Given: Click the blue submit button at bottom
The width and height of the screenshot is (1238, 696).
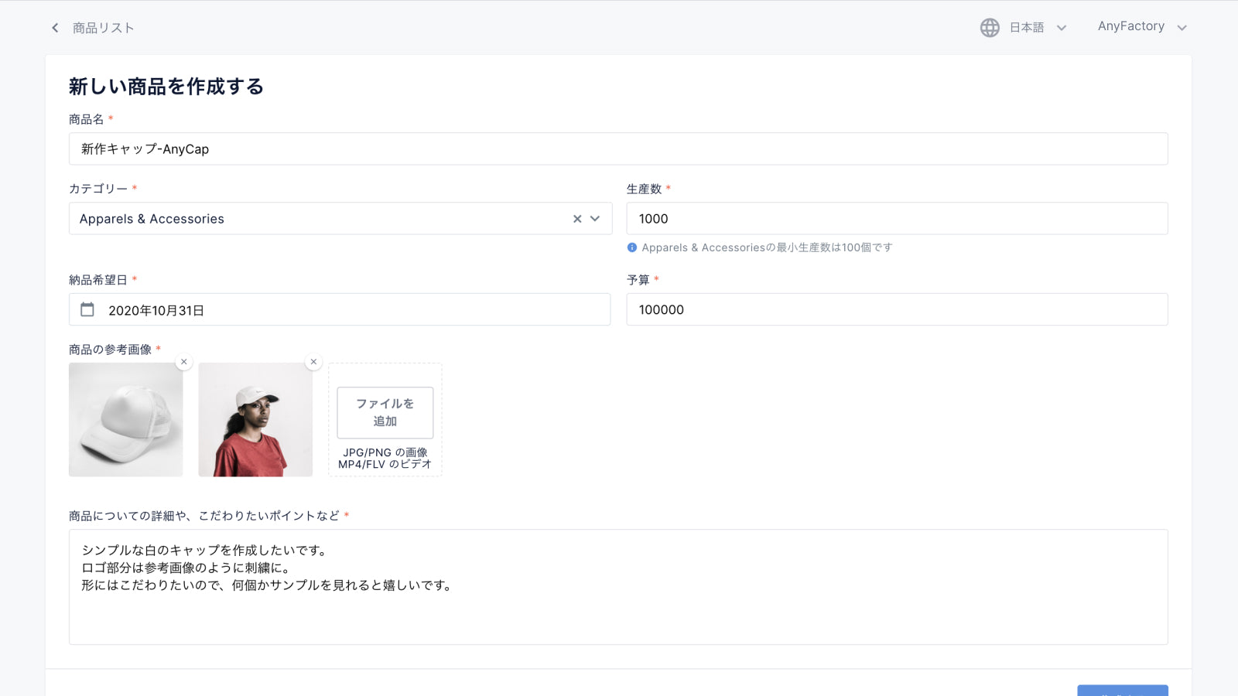Looking at the screenshot, I should click(1122, 690).
